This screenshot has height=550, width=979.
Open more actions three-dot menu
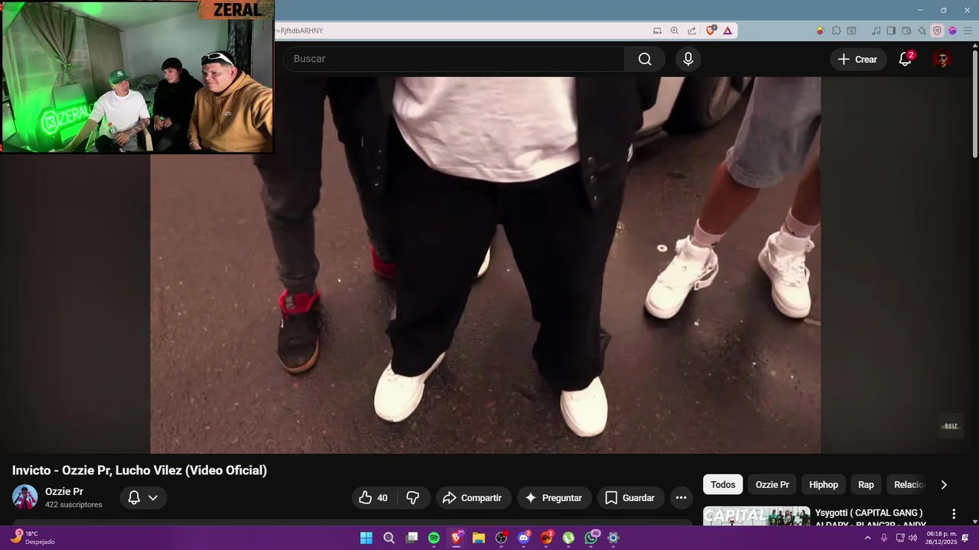pyautogui.click(x=681, y=498)
